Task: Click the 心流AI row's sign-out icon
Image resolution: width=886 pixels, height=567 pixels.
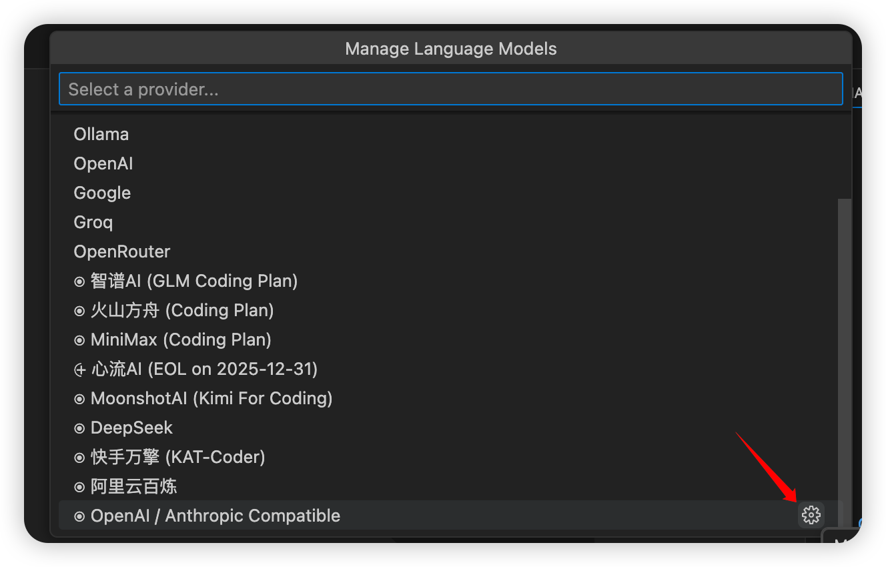Action: 80,370
